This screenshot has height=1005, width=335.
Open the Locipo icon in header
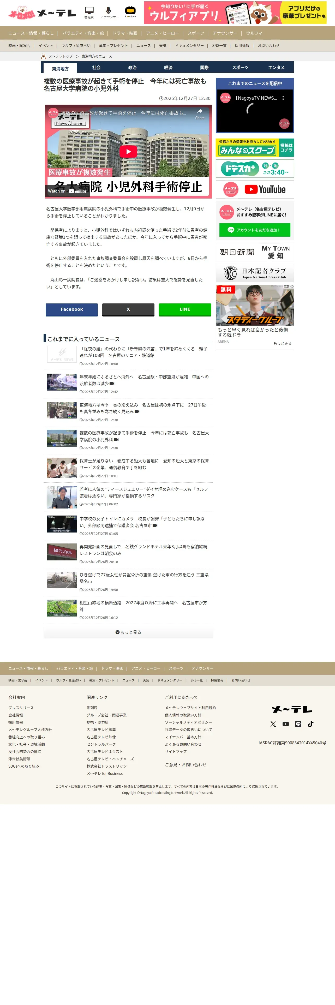pyautogui.click(x=130, y=12)
